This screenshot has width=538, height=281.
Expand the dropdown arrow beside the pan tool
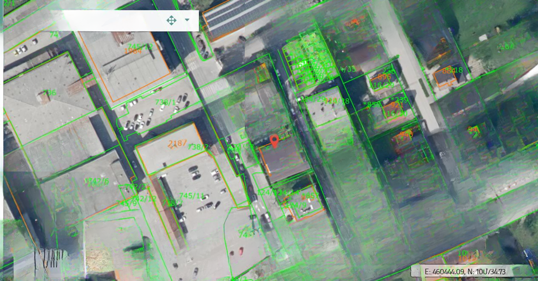(187, 20)
